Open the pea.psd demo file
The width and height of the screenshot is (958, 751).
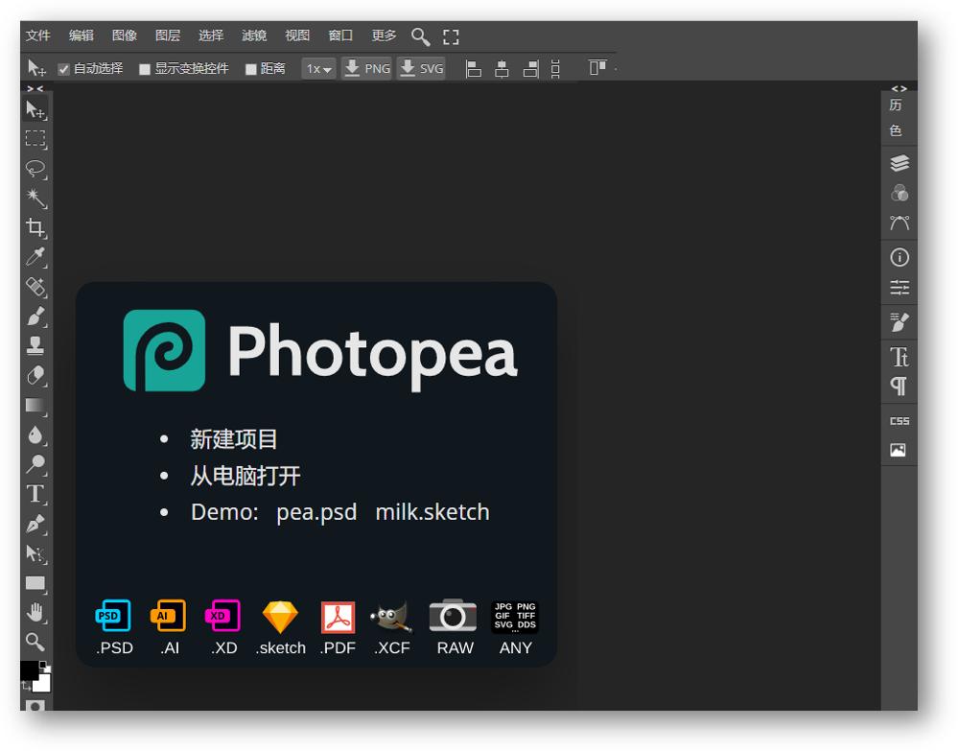316,512
